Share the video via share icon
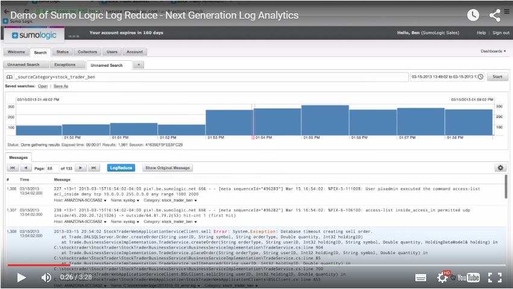Image resolution: width=513 pixels, height=289 pixels. 495,15
